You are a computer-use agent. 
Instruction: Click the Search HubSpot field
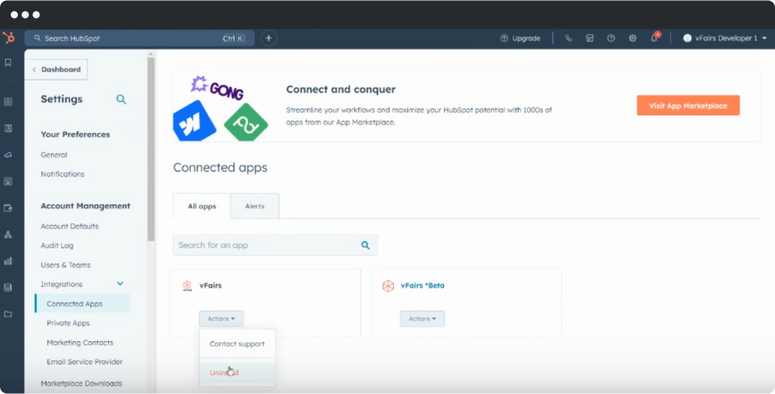(140, 38)
